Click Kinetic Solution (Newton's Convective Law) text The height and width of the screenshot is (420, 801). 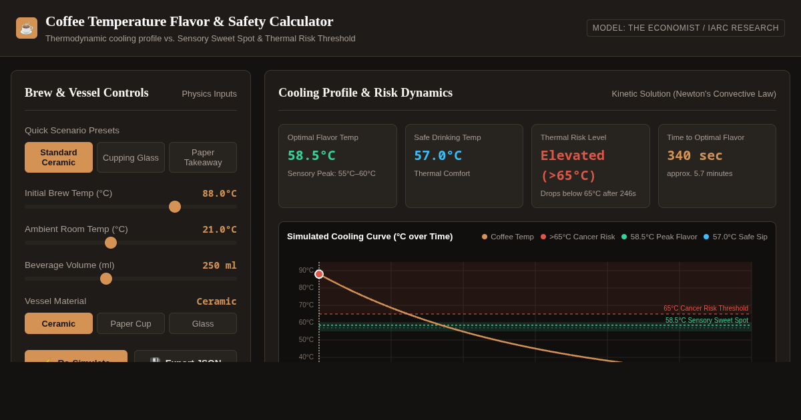[694, 94]
